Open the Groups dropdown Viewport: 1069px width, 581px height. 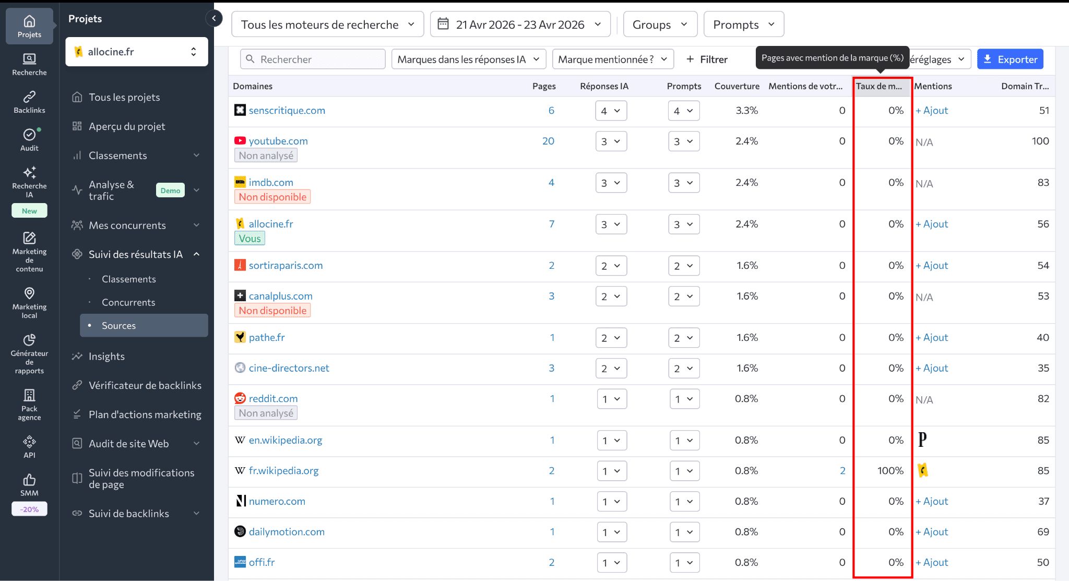pos(660,25)
